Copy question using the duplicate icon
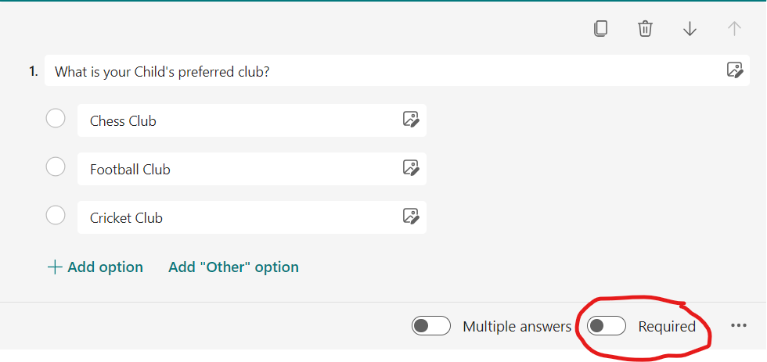The width and height of the screenshot is (767, 362). [x=600, y=29]
